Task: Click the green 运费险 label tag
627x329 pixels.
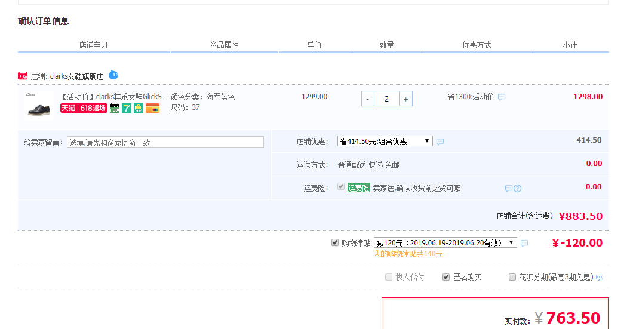Action: (359, 188)
